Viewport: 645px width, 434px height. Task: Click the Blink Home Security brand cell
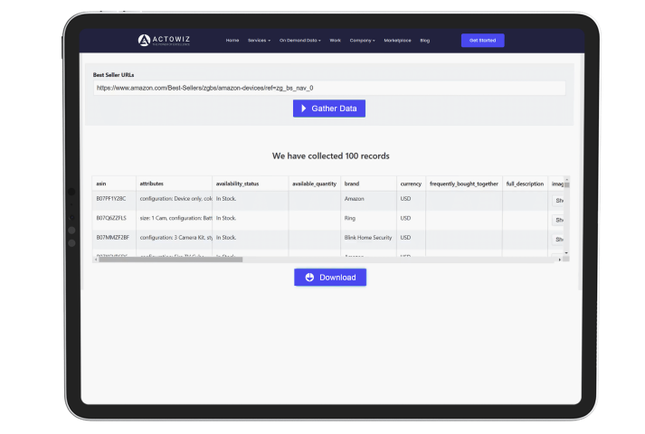tap(368, 238)
